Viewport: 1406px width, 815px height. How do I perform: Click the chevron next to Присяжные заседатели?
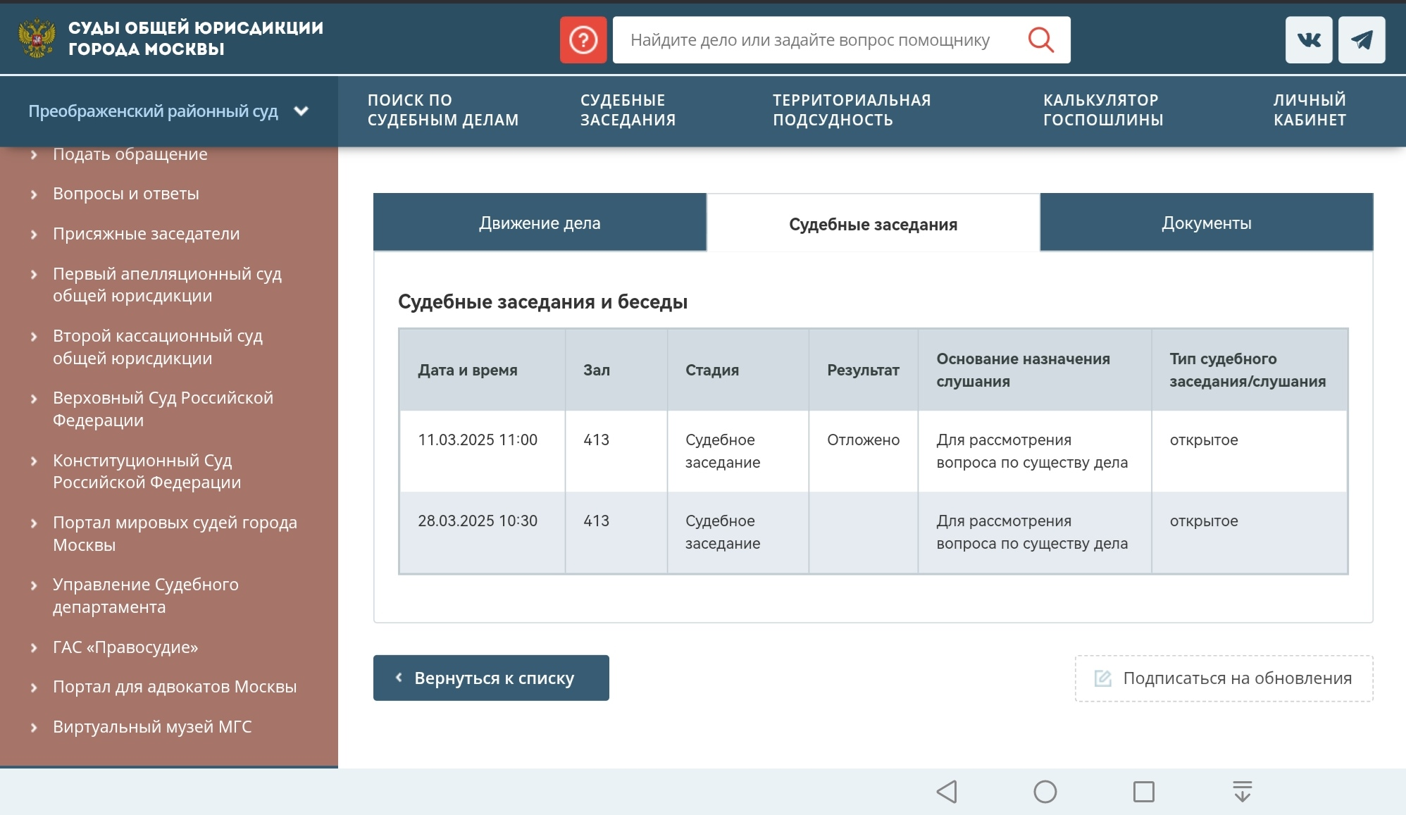point(33,234)
